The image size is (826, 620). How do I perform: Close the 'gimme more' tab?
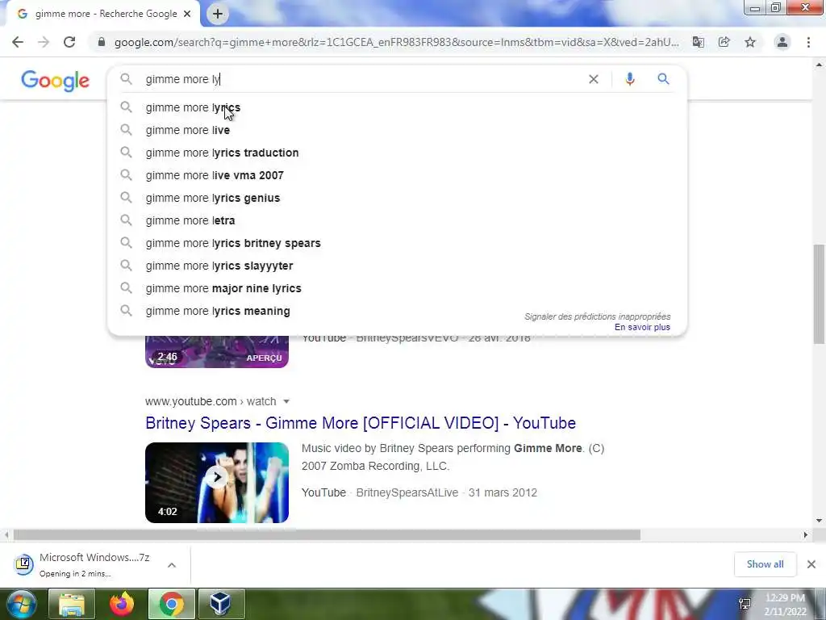click(x=187, y=14)
